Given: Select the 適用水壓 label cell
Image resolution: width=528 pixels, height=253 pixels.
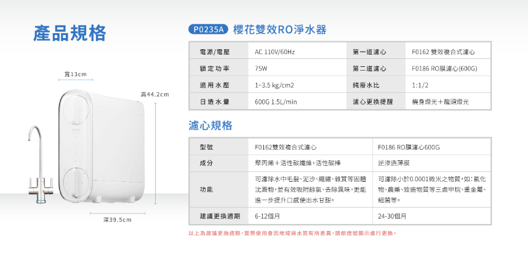Looking at the screenshot, I should tap(218, 84).
